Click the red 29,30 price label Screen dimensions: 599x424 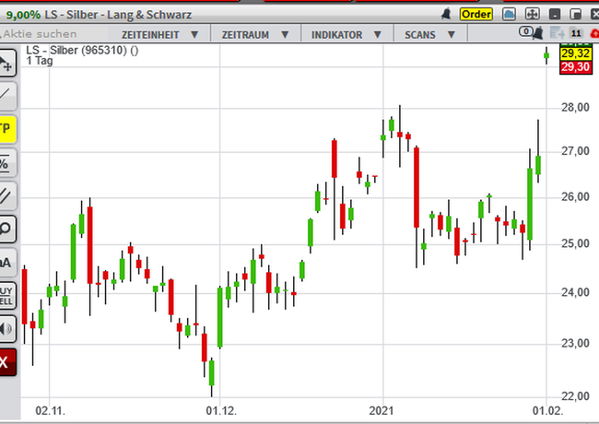coord(576,67)
